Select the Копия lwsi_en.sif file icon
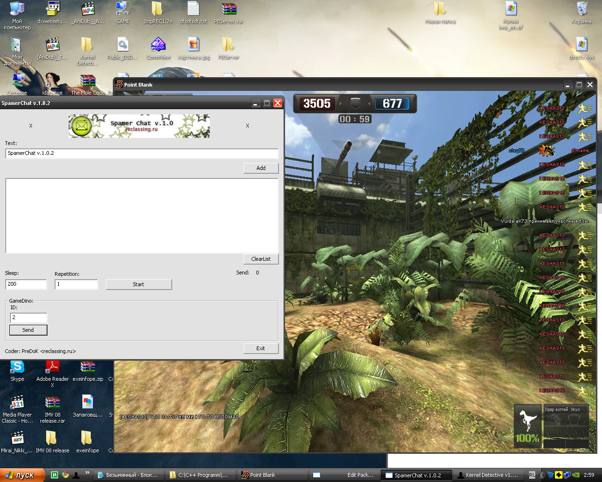The width and height of the screenshot is (602, 482). click(x=511, y=16)
